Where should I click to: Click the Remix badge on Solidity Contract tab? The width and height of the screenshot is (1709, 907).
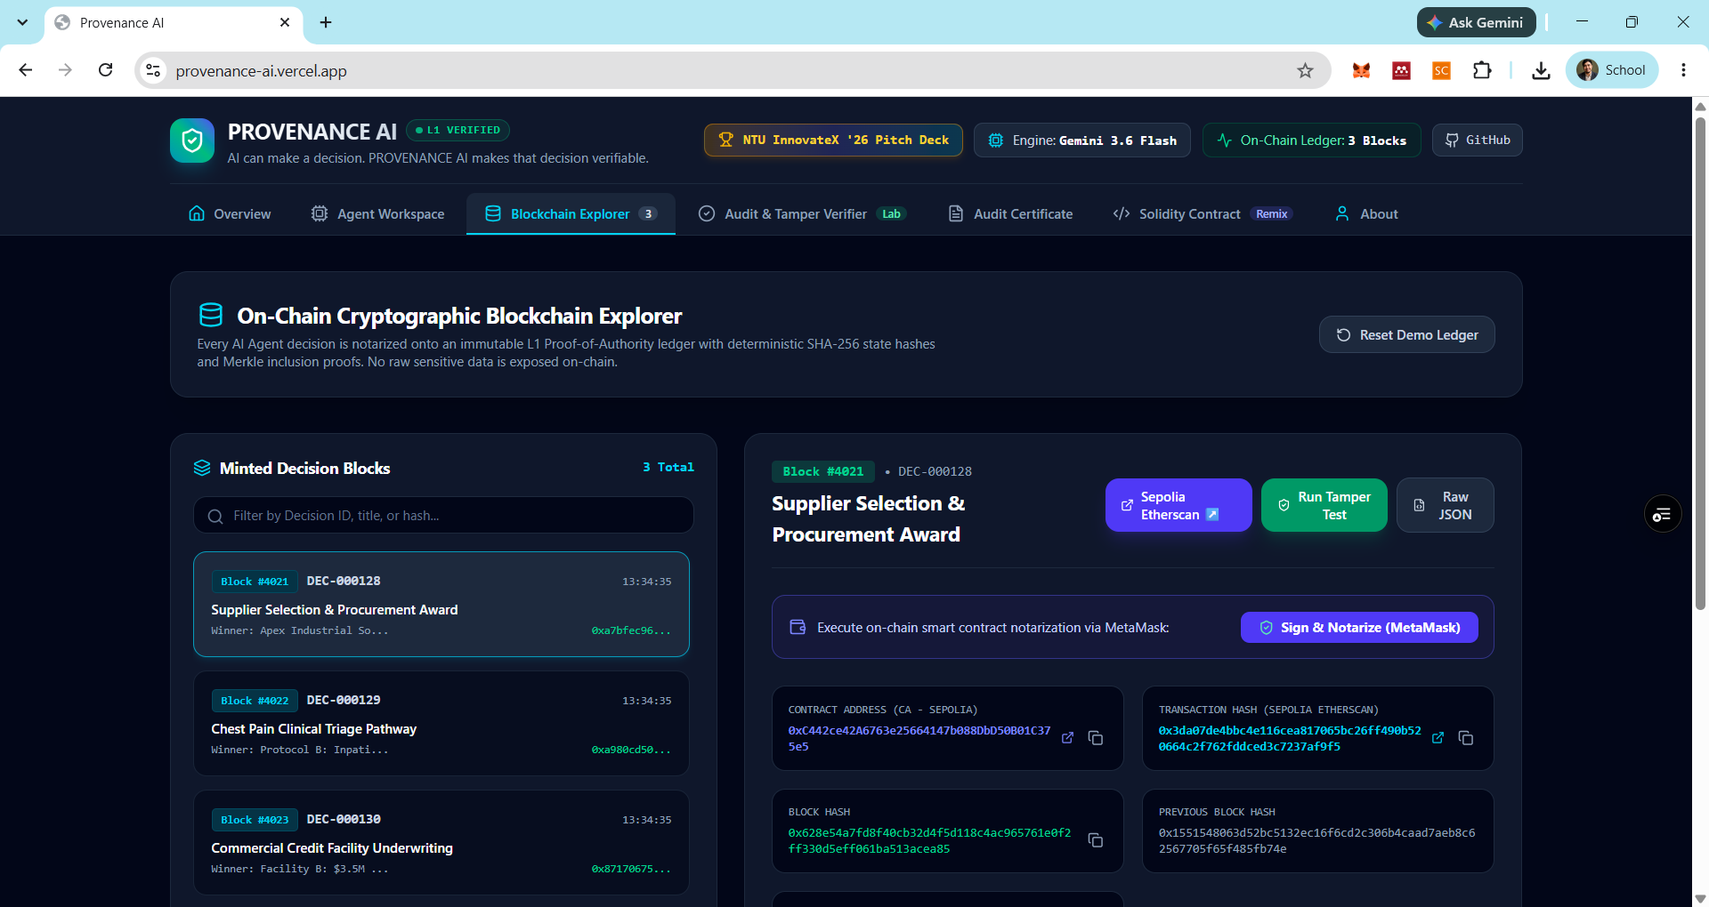pos(1271,214)
